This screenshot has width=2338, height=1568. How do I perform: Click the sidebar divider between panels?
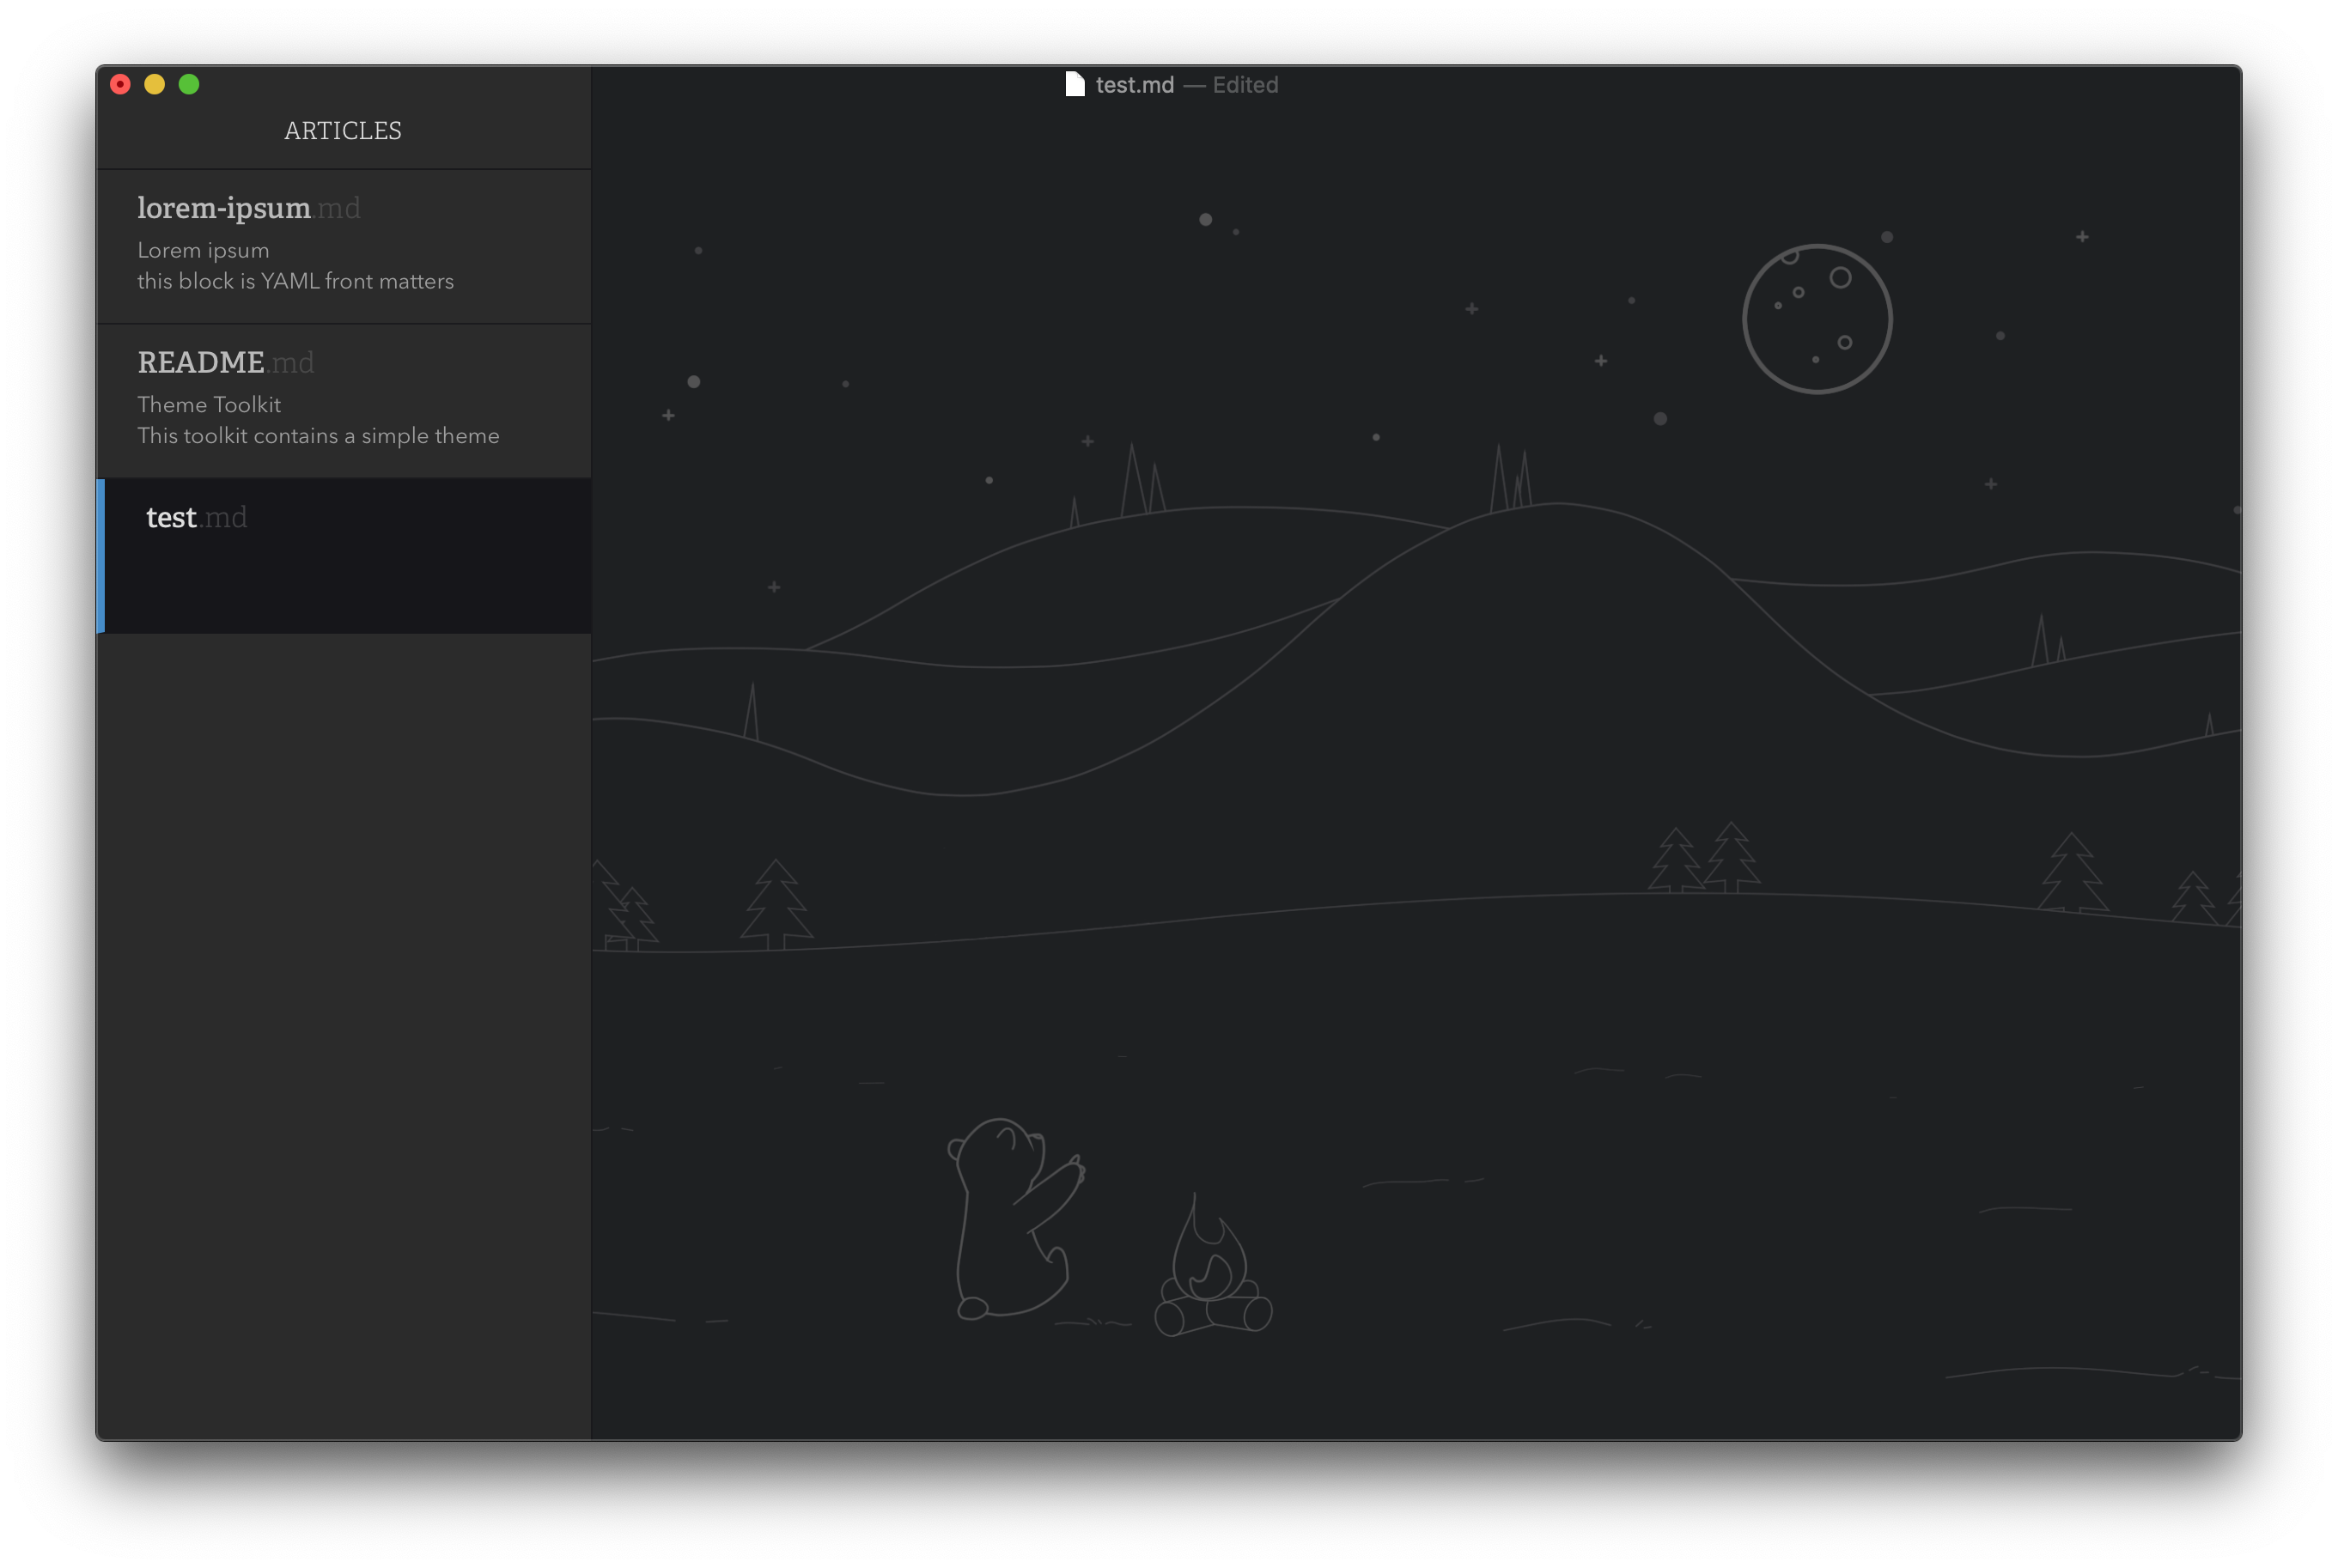click(590, 800)
